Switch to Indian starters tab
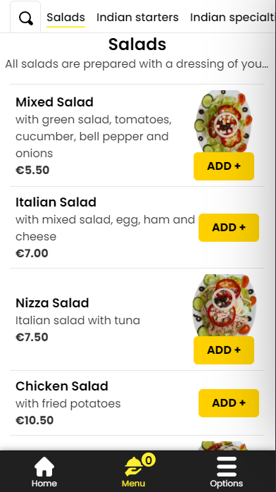This screenshot has width=276, height=492. click(x=137, y=17)
